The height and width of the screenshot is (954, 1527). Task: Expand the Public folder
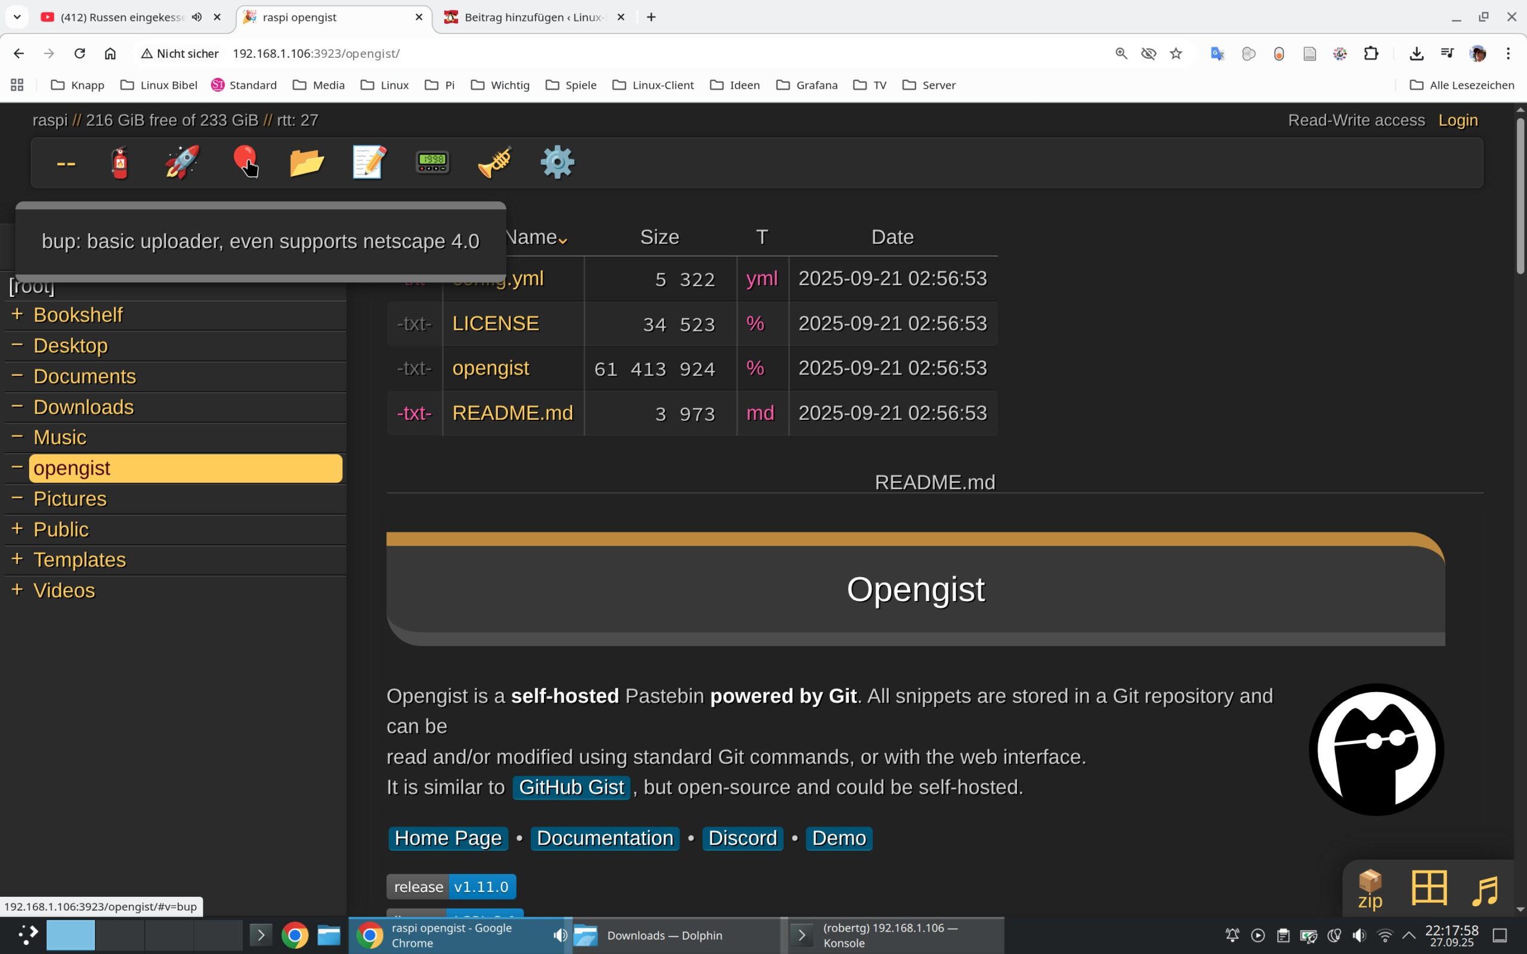click(x=17, y=528)
